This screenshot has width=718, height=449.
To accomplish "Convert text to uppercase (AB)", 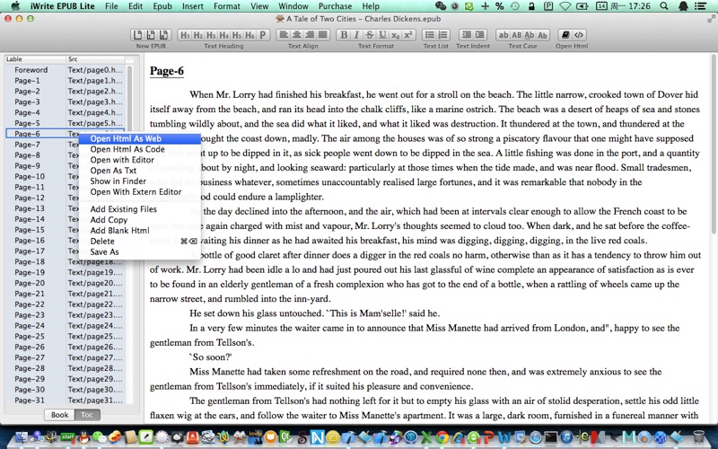I will [x=517, y=35].
